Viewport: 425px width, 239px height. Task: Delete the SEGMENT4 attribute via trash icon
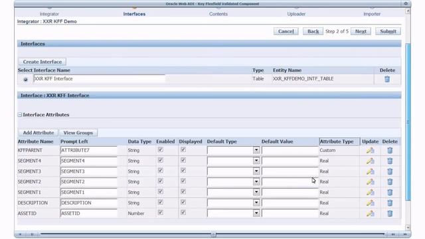[390, 161]
